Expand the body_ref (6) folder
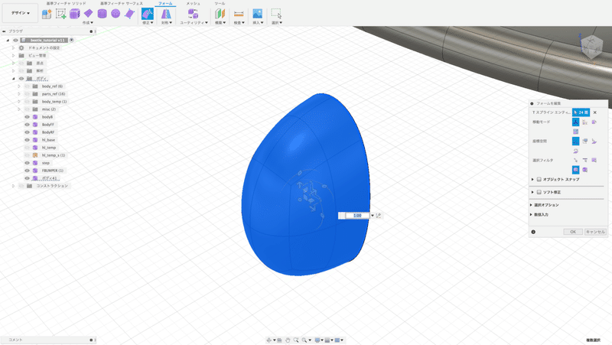This screenshot has height=345, width=612. (x=18, y=86)
